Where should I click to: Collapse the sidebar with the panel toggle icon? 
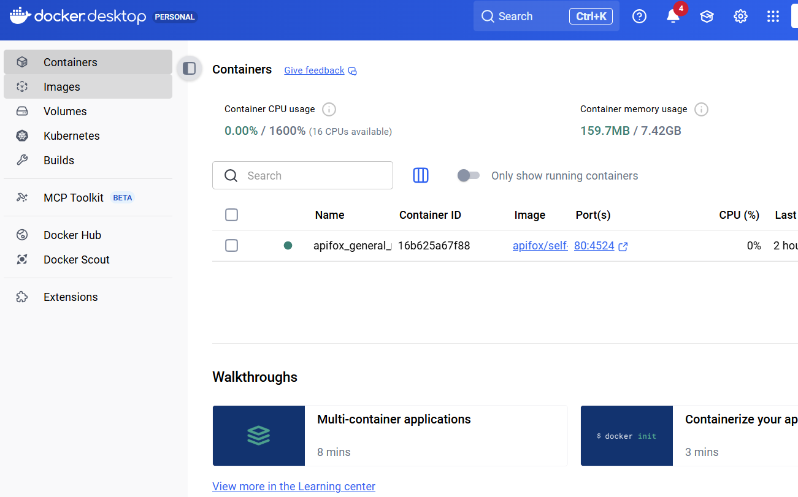click(190, 69)
